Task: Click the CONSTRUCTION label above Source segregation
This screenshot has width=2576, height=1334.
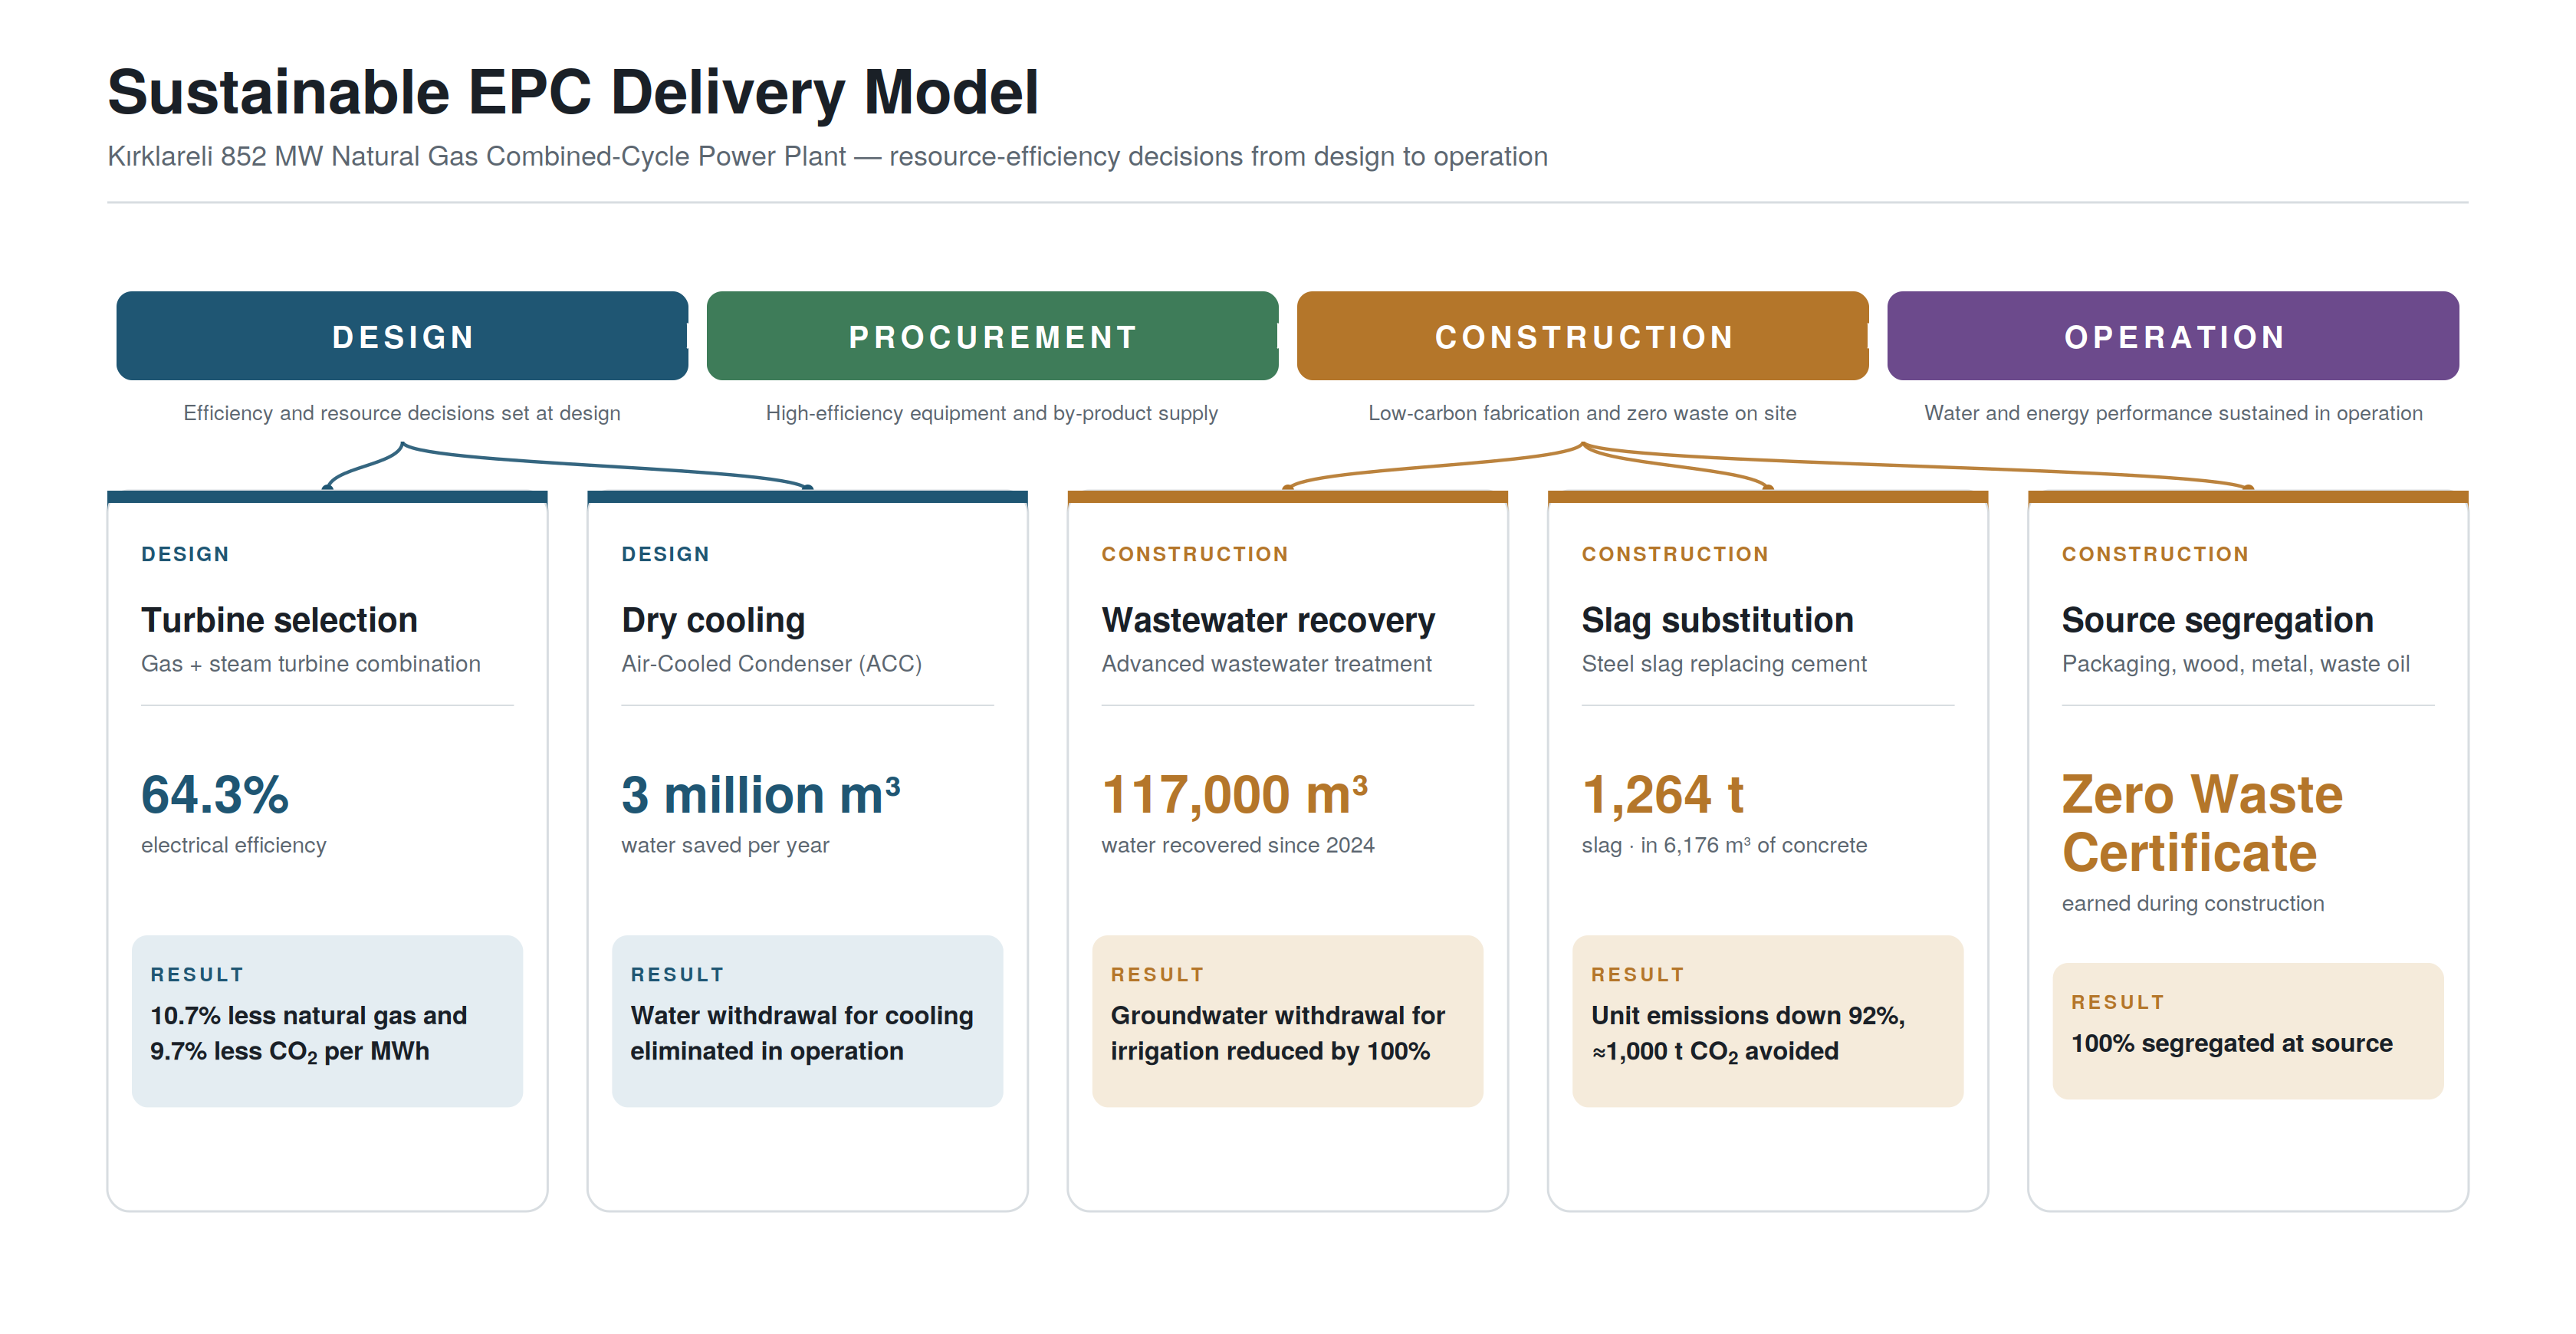Action: (2155, 554)
